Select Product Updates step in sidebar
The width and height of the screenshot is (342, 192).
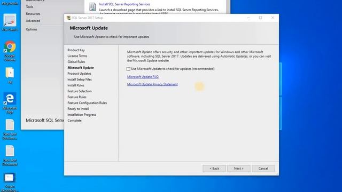click(x=79, y=74)
